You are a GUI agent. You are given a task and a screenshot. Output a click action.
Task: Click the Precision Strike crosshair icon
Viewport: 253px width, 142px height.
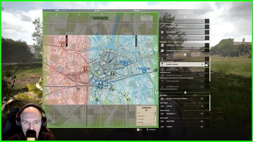tap(162, 75)
